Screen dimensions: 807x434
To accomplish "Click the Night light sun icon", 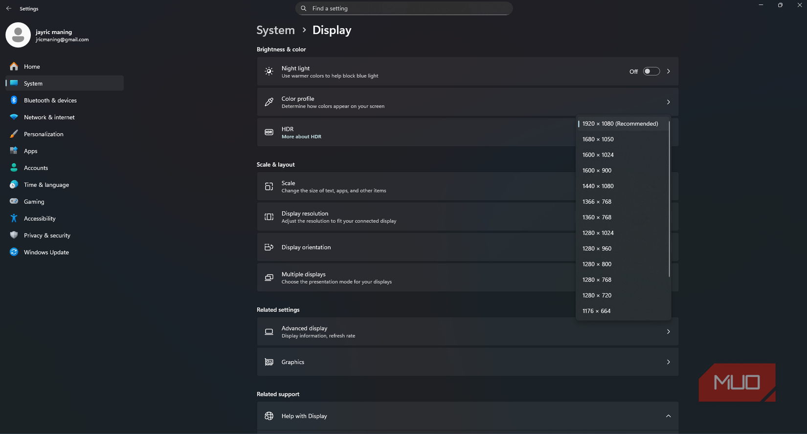I will [269, 71].
